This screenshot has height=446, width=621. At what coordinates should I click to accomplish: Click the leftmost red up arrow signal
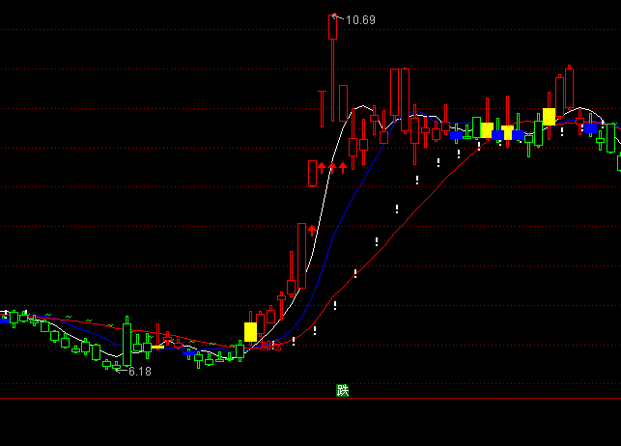(322, 168)
